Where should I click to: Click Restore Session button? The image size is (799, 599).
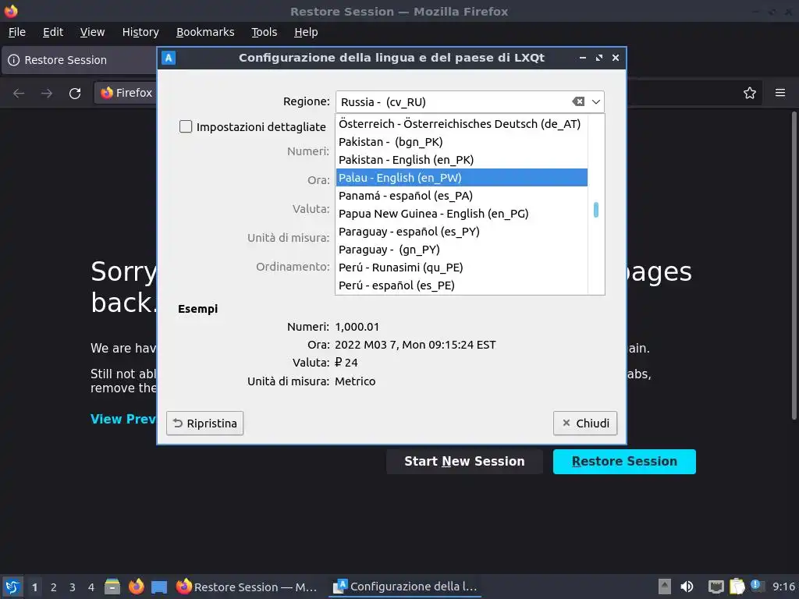pos(624,462)
